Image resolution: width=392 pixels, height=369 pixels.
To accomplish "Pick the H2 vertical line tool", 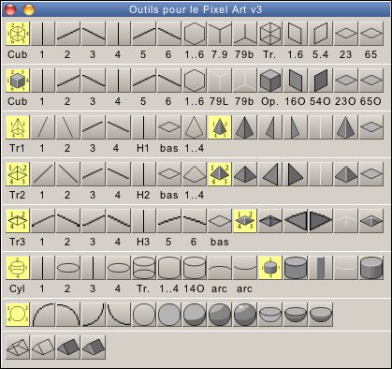I will coord(144,174).
